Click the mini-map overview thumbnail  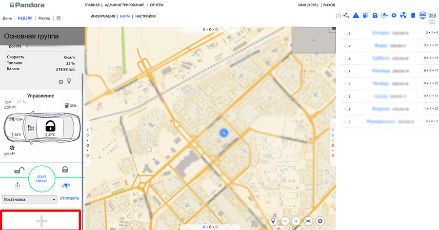pos(314,40)
